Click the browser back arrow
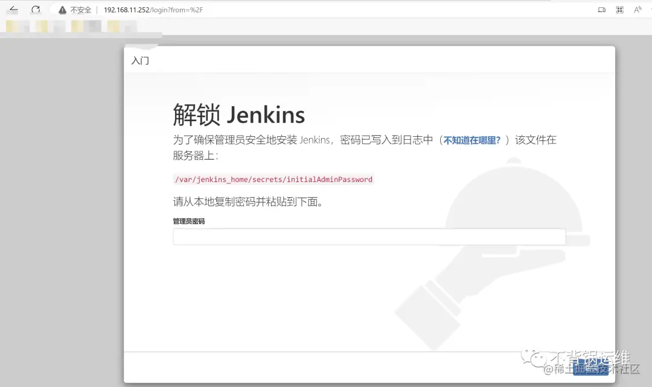Screen dimensions: 652x387 13,9
